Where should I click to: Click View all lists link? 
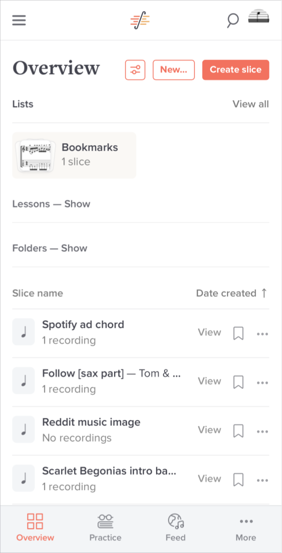click(x=250, y=105)
